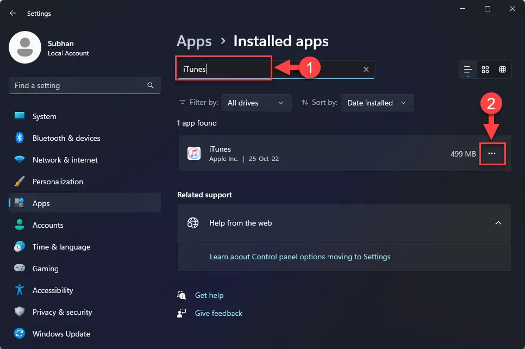
Task: Click the back arrow in Settings
Action: click(13, 13)
